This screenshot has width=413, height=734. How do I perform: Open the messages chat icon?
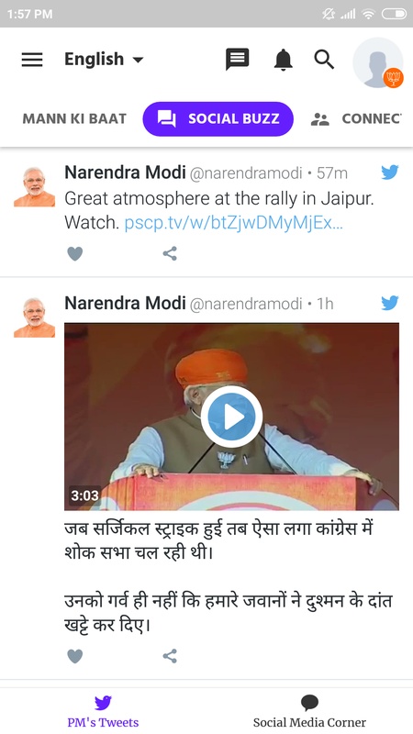238,60
